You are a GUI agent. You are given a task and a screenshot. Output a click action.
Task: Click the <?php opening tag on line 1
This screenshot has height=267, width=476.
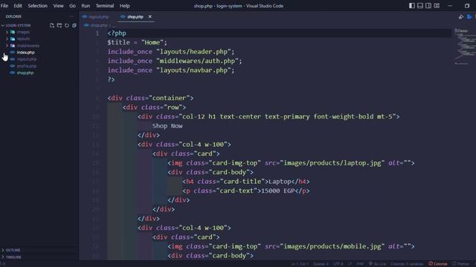click(117, 33)
